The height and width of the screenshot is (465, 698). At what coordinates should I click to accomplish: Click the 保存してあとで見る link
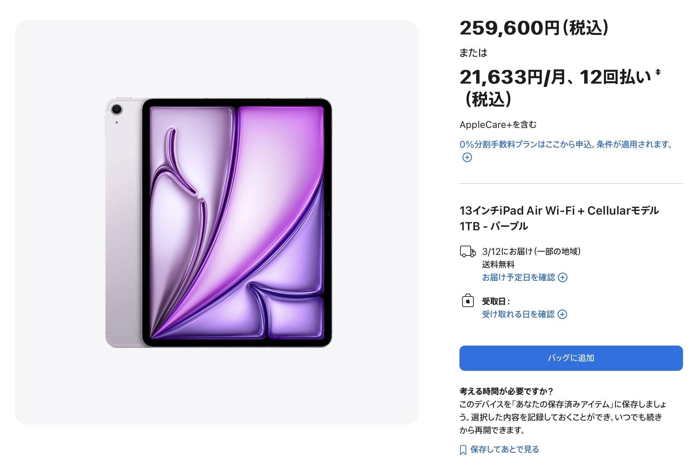tap(504, 449)
